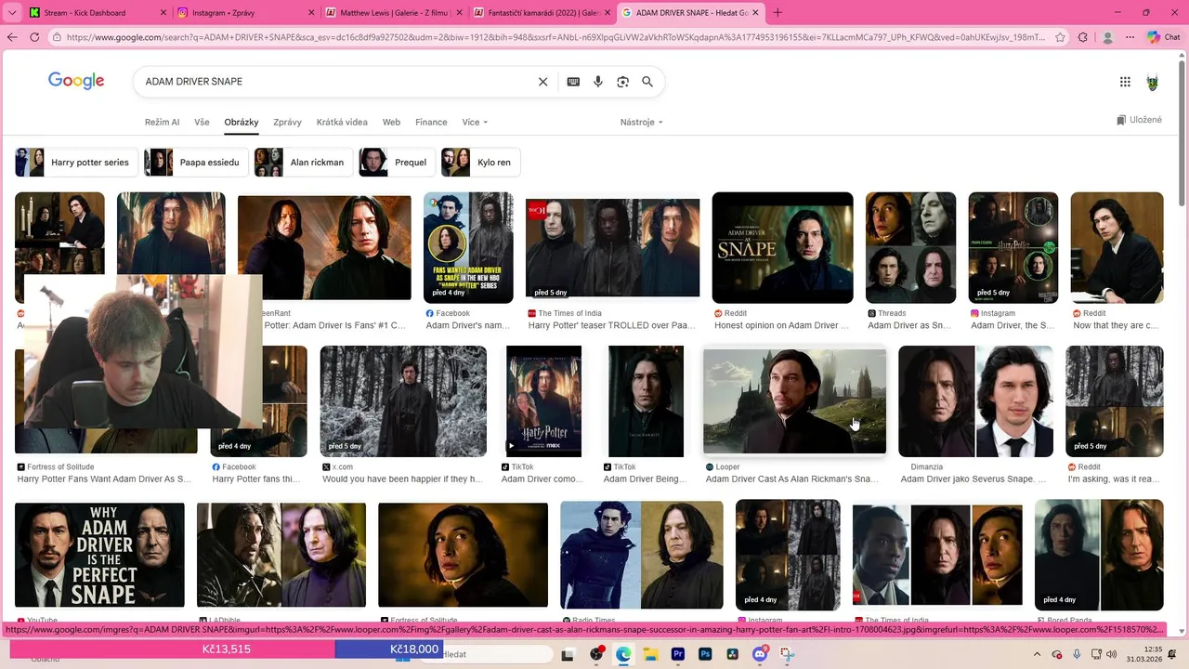
Task: Close the Stream - Kick Dashboard tab
Action: click(163, 13)
